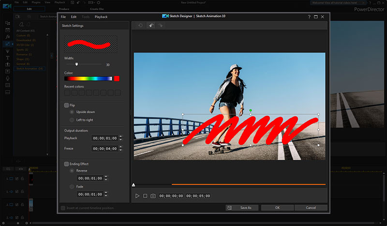Click the red color swatch
Image resolution: width=387 pixels, height=226 pixels.
click(x=116, y=78)
